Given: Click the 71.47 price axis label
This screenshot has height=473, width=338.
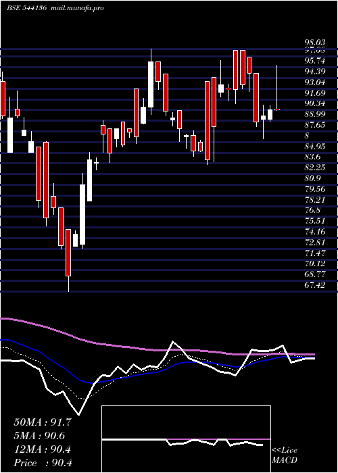Looking at the screenshot, I should (x=314, y=253).
